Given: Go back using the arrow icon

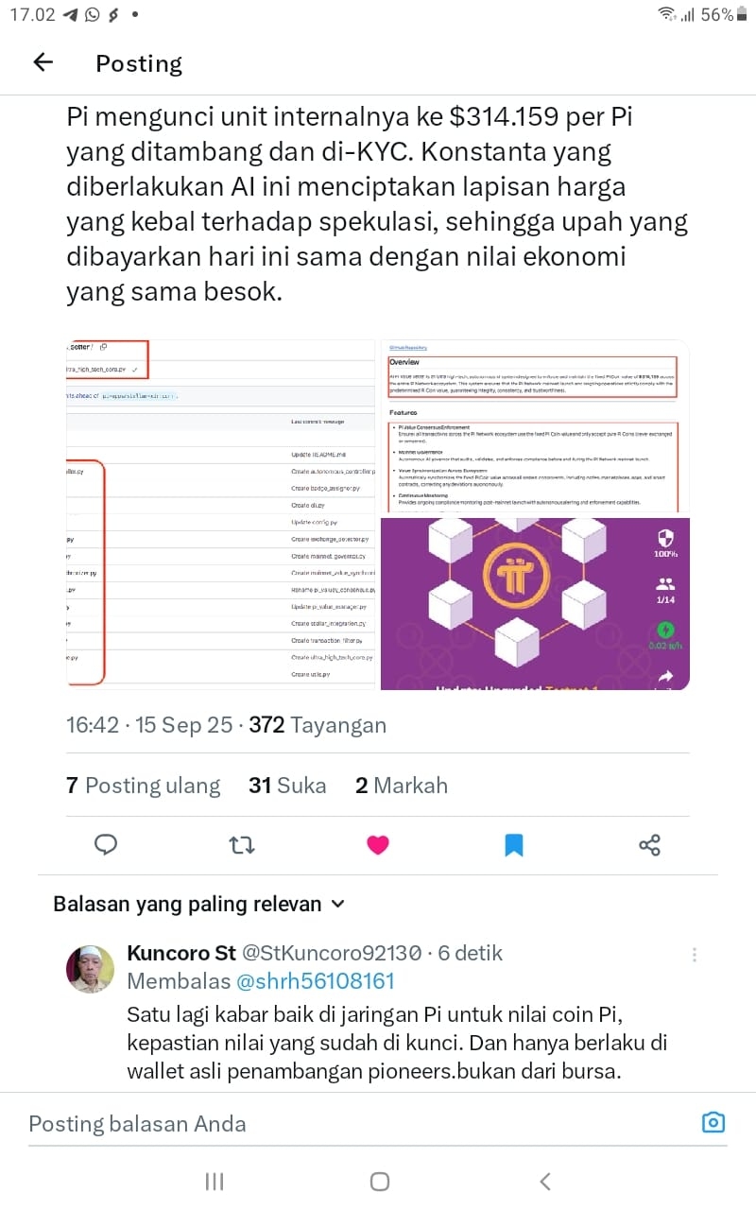Looking at the screenshot, I should [x=43, y=62].
